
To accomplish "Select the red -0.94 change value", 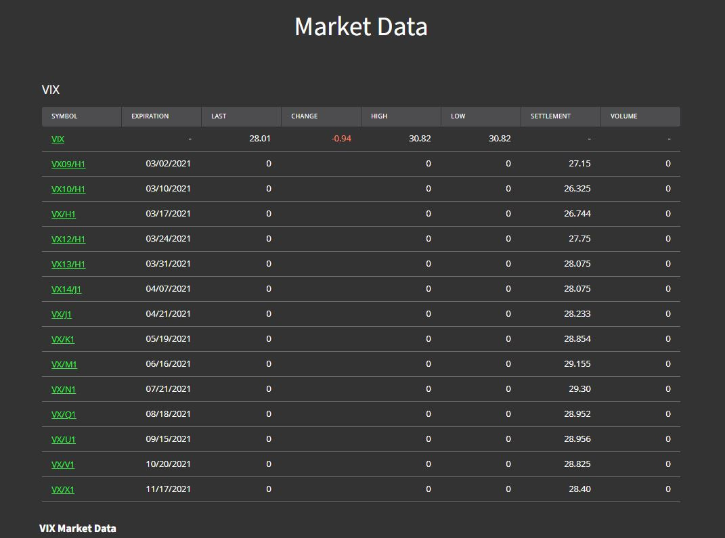I will pyautogui.click(x=341, y=138).
